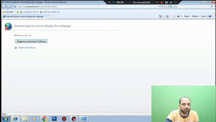Click the recorder microphone icon

click(x=113, y=2)
